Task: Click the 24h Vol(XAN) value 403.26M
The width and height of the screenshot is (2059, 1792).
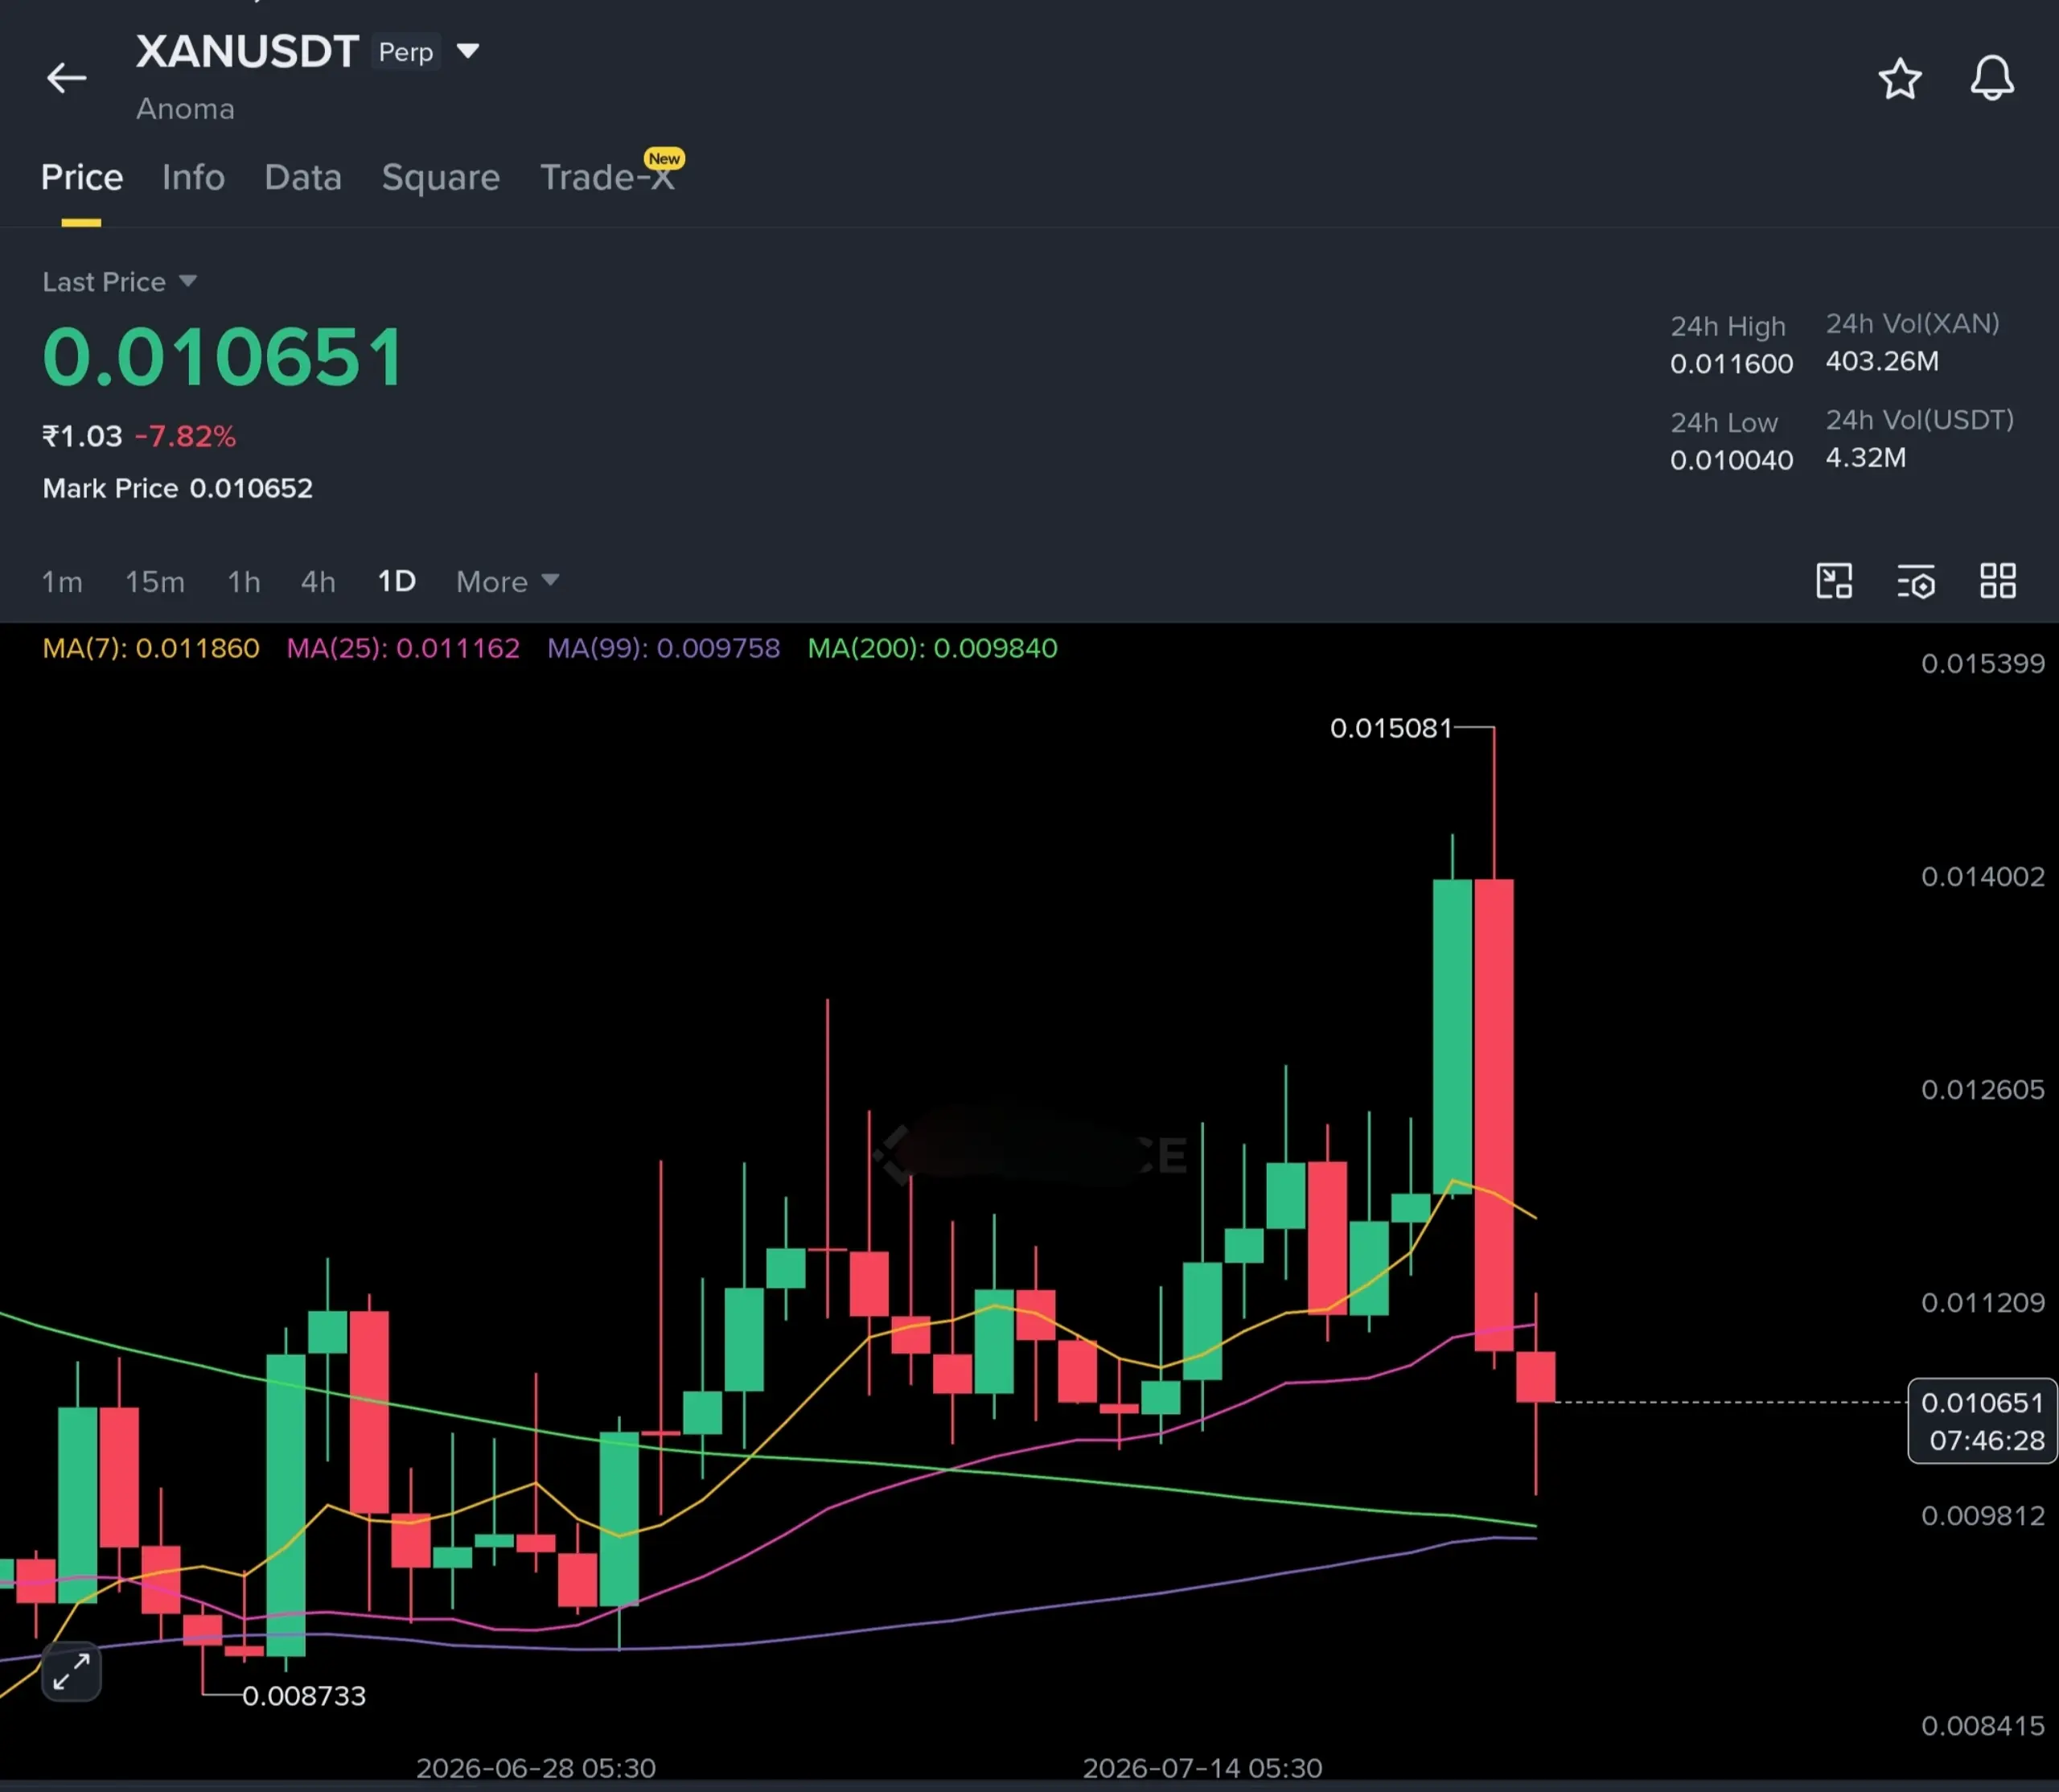Action: (x=1882, y=361)
